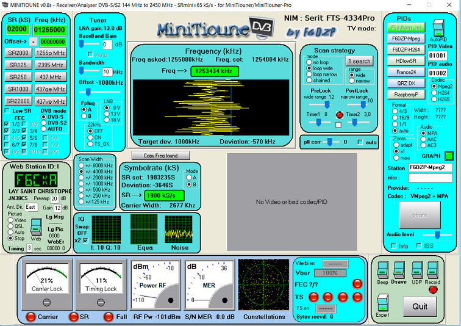The width and height of the screenshot is (461, 326).
Task: Load the France24 PID preset
Action: [x=406, y=72]
